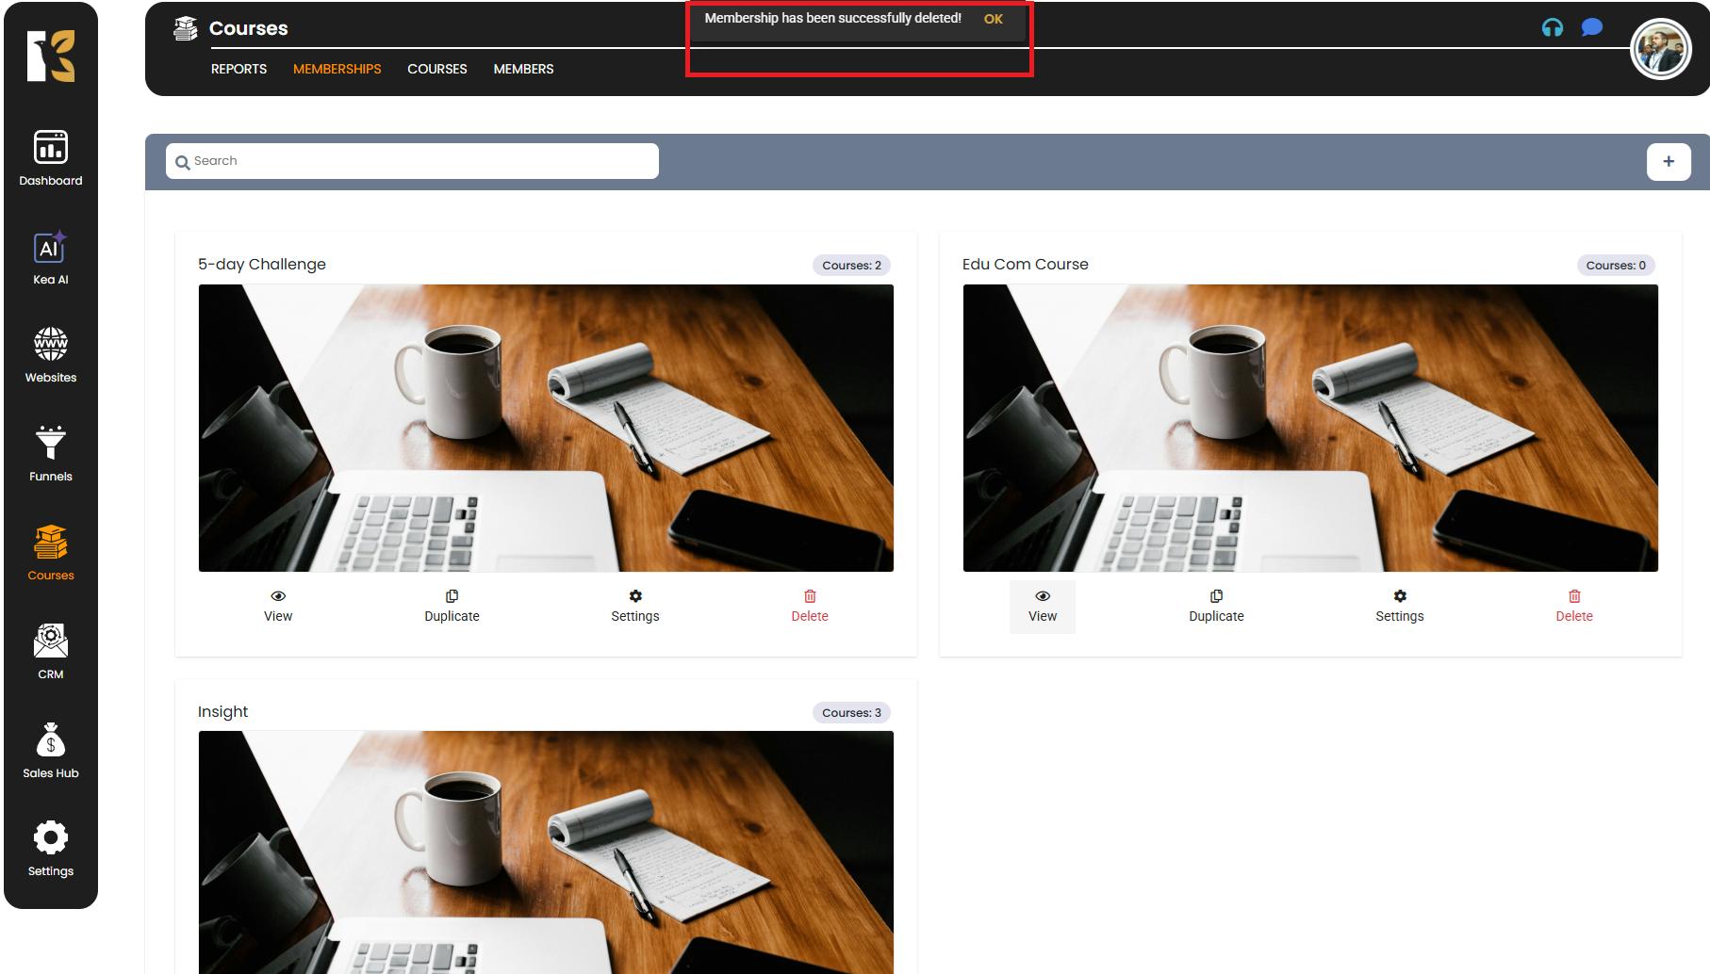
Task: Go to Websites in the sidebar
Action: point(51,355)
